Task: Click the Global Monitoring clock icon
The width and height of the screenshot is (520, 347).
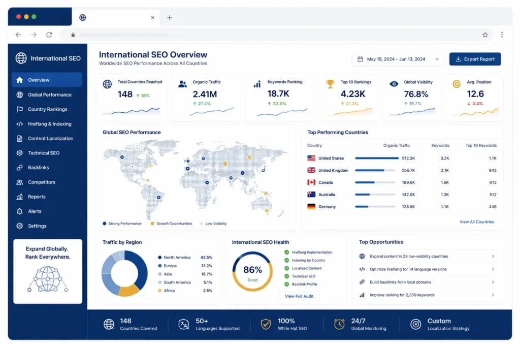Action: (339, 324)
